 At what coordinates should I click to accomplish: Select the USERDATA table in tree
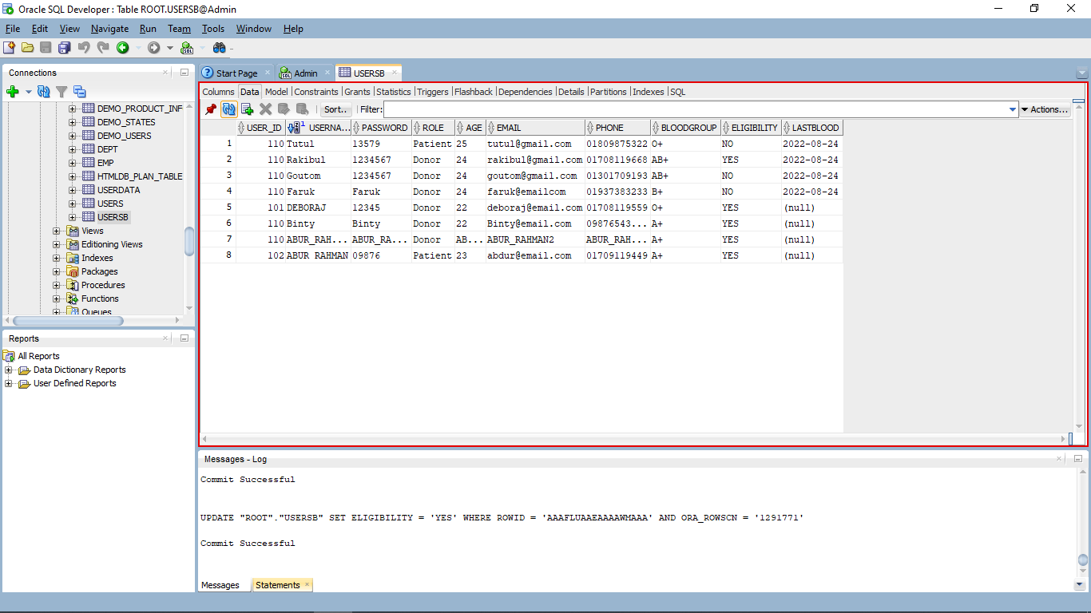click(x=118, y=190)
